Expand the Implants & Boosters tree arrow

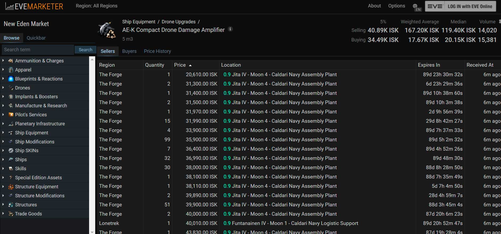pyautogui.click(x=3, y=96)
